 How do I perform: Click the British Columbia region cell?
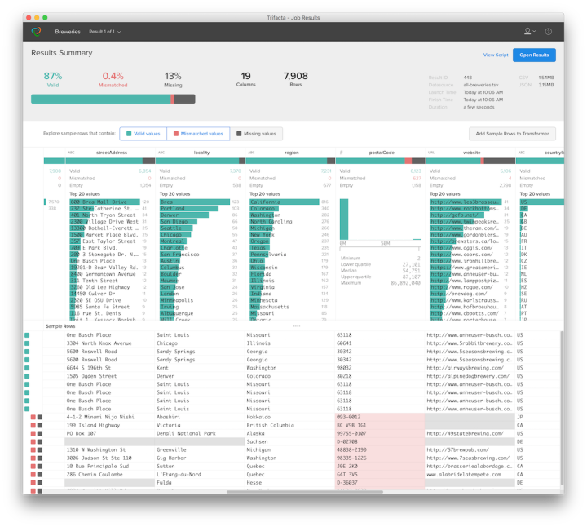[289, 426]
